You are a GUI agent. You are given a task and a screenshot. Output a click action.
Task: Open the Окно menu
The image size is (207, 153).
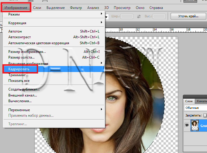pos(140,8)
